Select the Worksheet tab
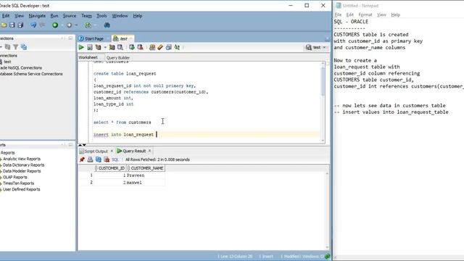464x261 pixels. tap(88, 58)
